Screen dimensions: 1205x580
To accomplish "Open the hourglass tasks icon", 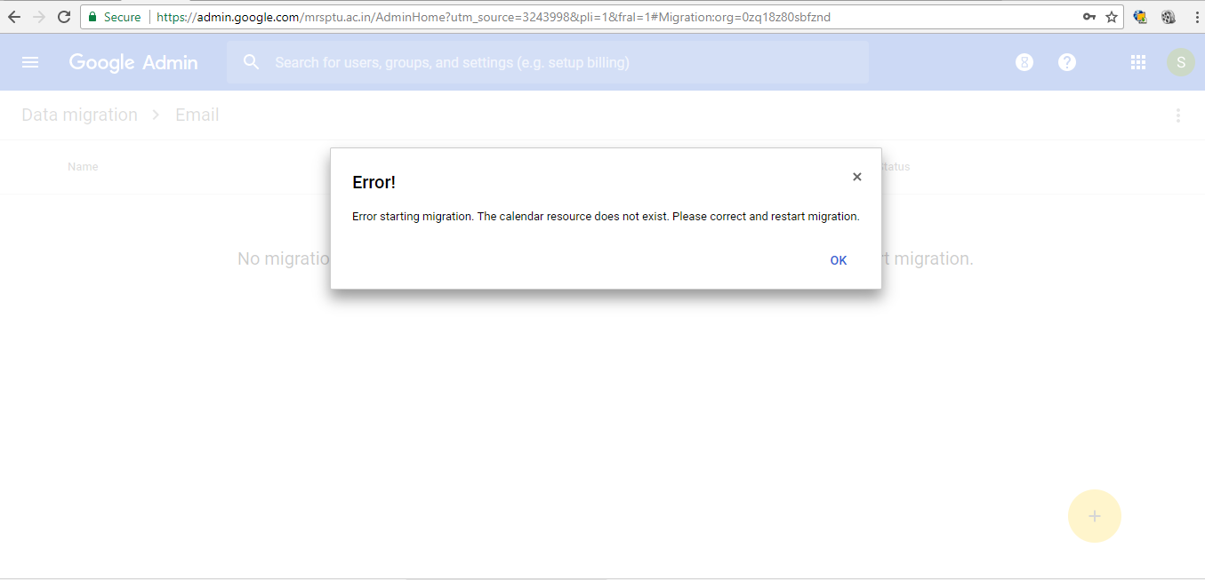I will 1024,62.
